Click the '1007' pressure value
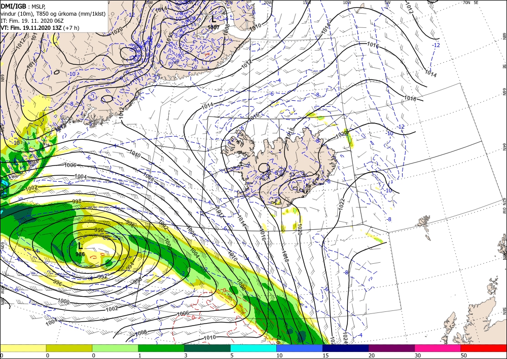 click(x=213, y=27)
